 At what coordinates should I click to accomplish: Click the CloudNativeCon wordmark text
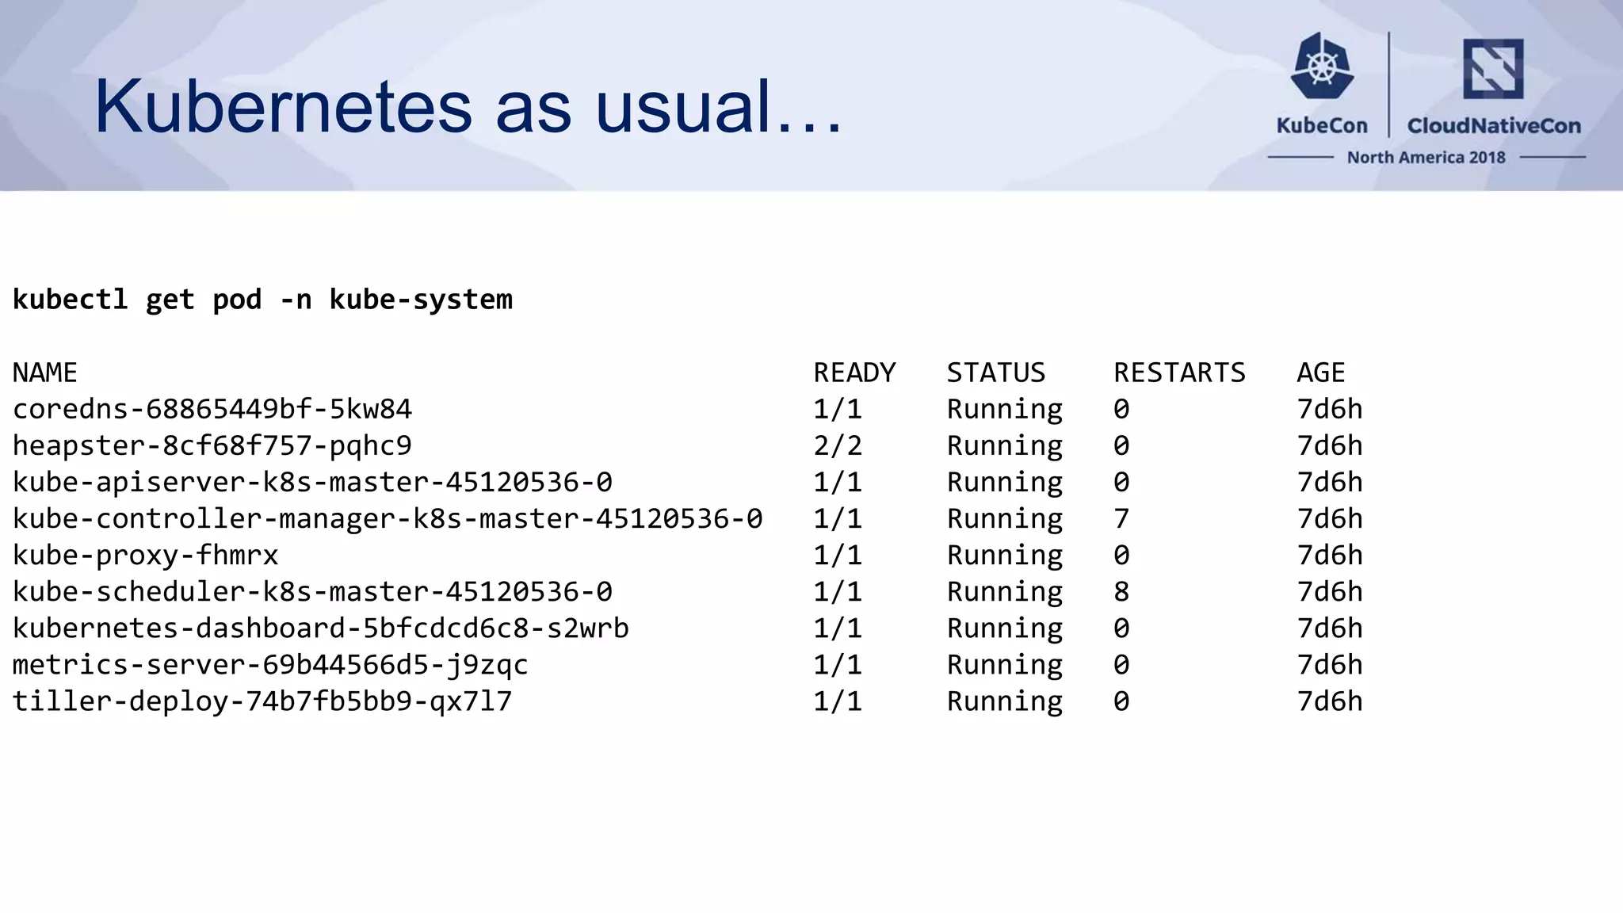tap(1494, 125)
